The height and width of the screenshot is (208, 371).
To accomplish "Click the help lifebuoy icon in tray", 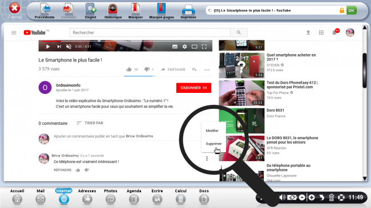I will click(x=341, y=197).
